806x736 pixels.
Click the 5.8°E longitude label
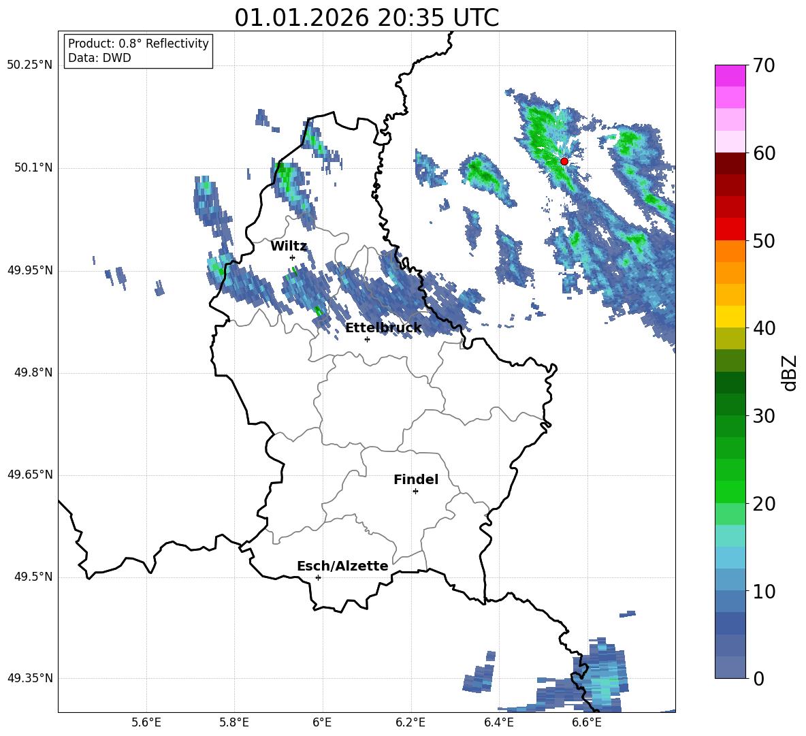[x=234, y=722]
